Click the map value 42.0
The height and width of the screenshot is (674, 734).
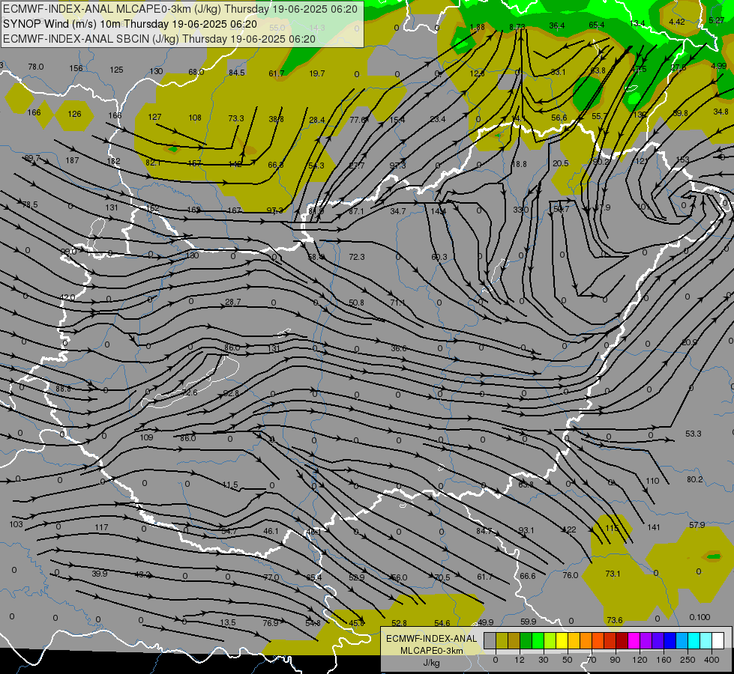coord(67,297)
